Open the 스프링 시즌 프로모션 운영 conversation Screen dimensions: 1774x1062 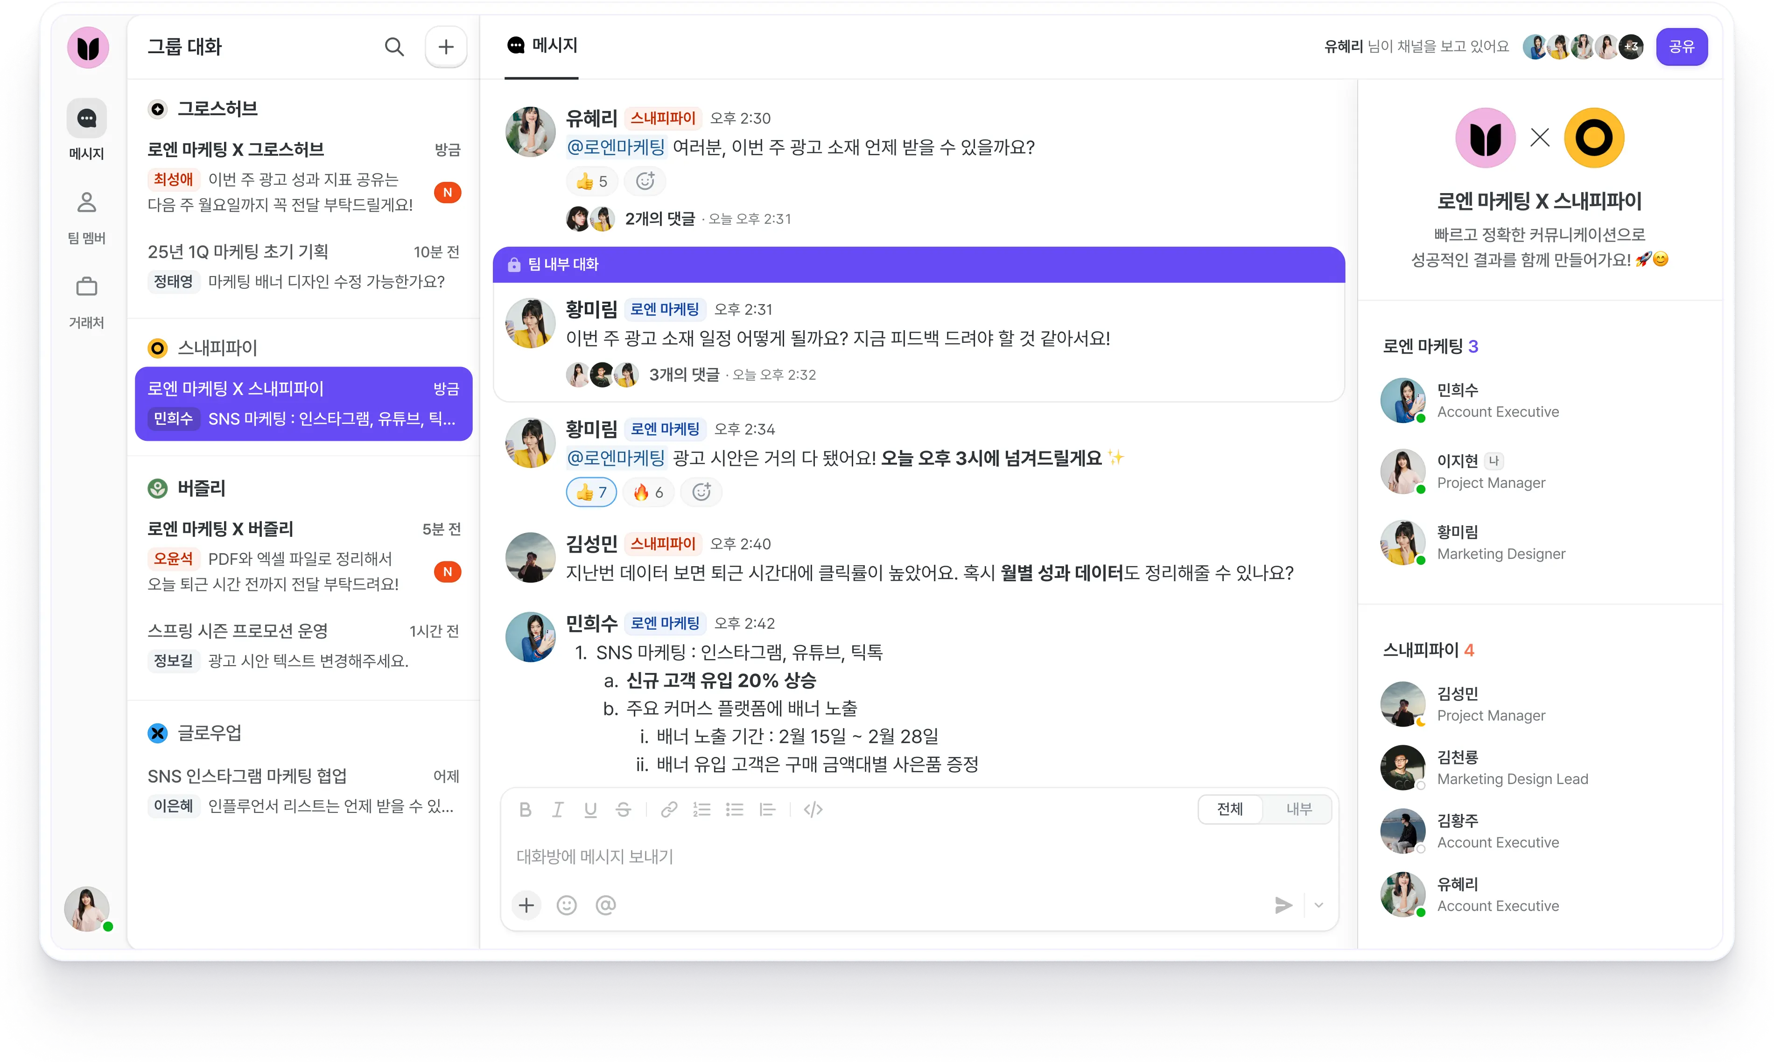click(x=303, y=646)
